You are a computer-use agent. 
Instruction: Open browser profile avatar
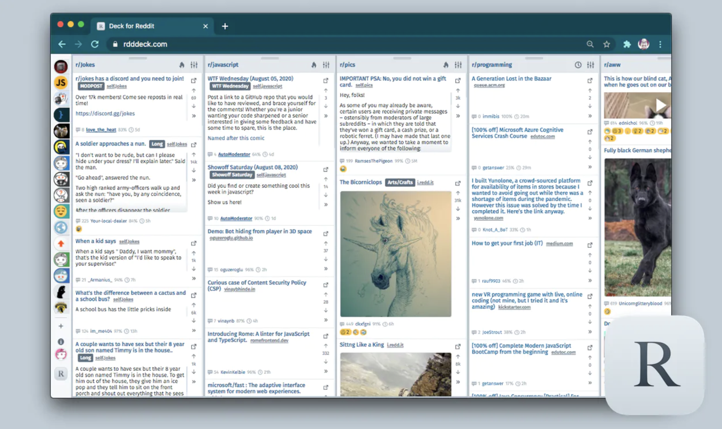pyautogui.click(x=643, y=44)
